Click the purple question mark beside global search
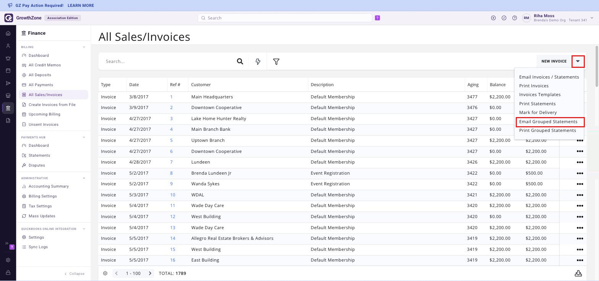The width and height of the screenshot is (599, 281). coord(377,18)
